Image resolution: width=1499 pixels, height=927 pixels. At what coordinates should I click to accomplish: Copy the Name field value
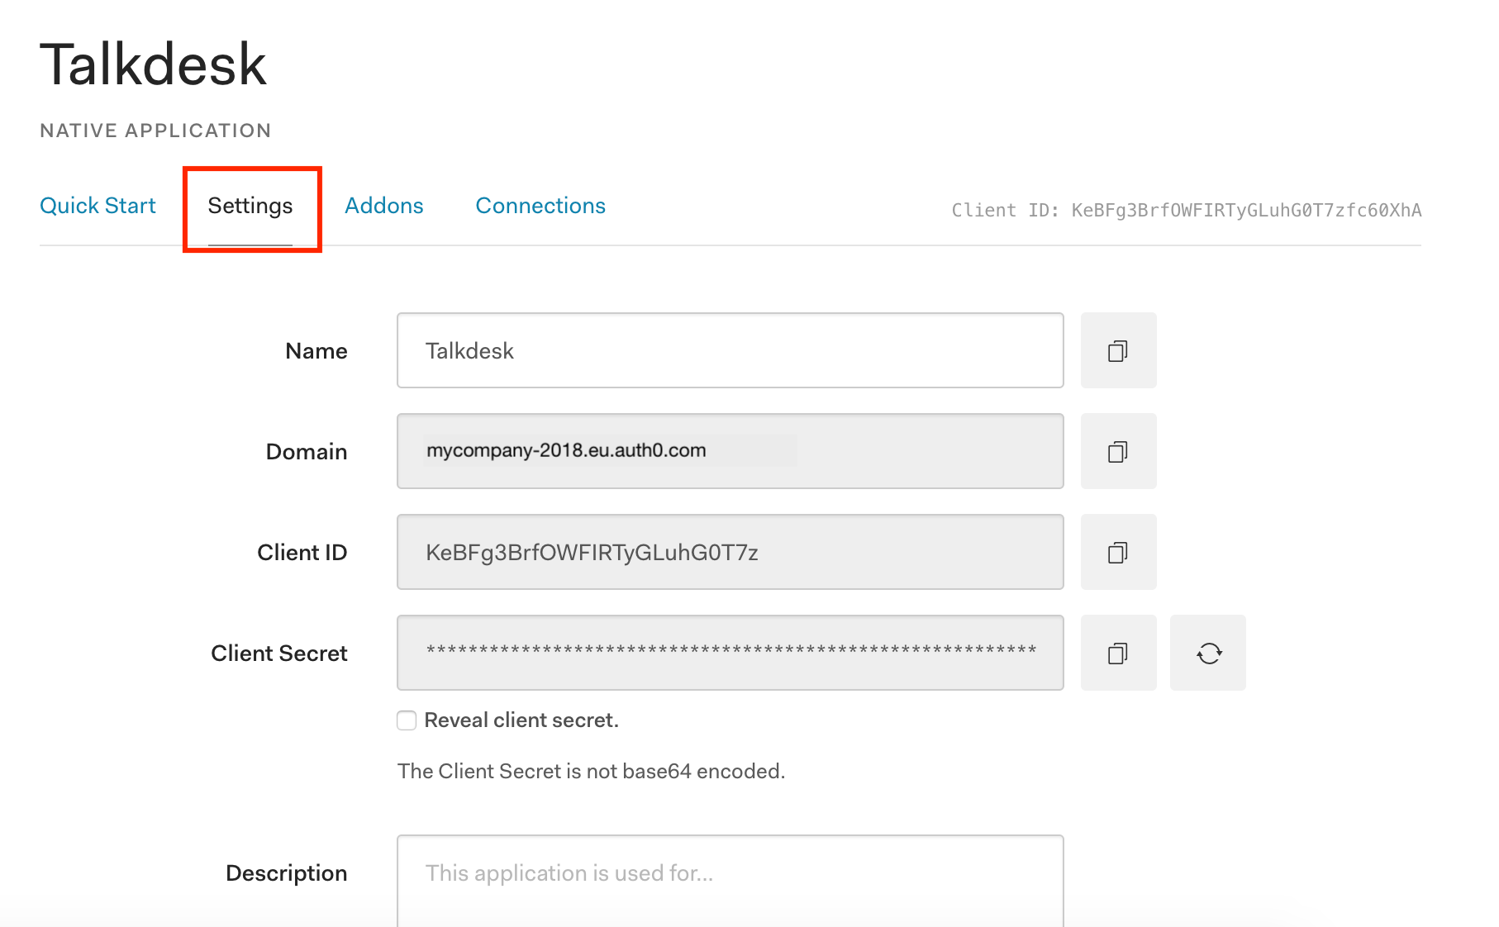pos(1118,350)
